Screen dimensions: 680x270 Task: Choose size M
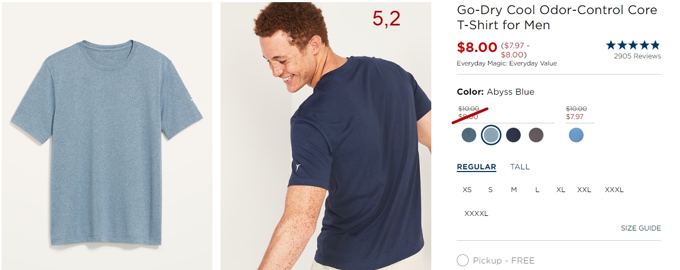514,190
